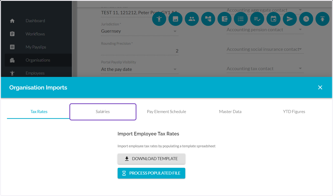The image size is (333, 196).
Task: Close the Organisation Imports dialog
Action: pyautogui.click(x=320, y=87)
